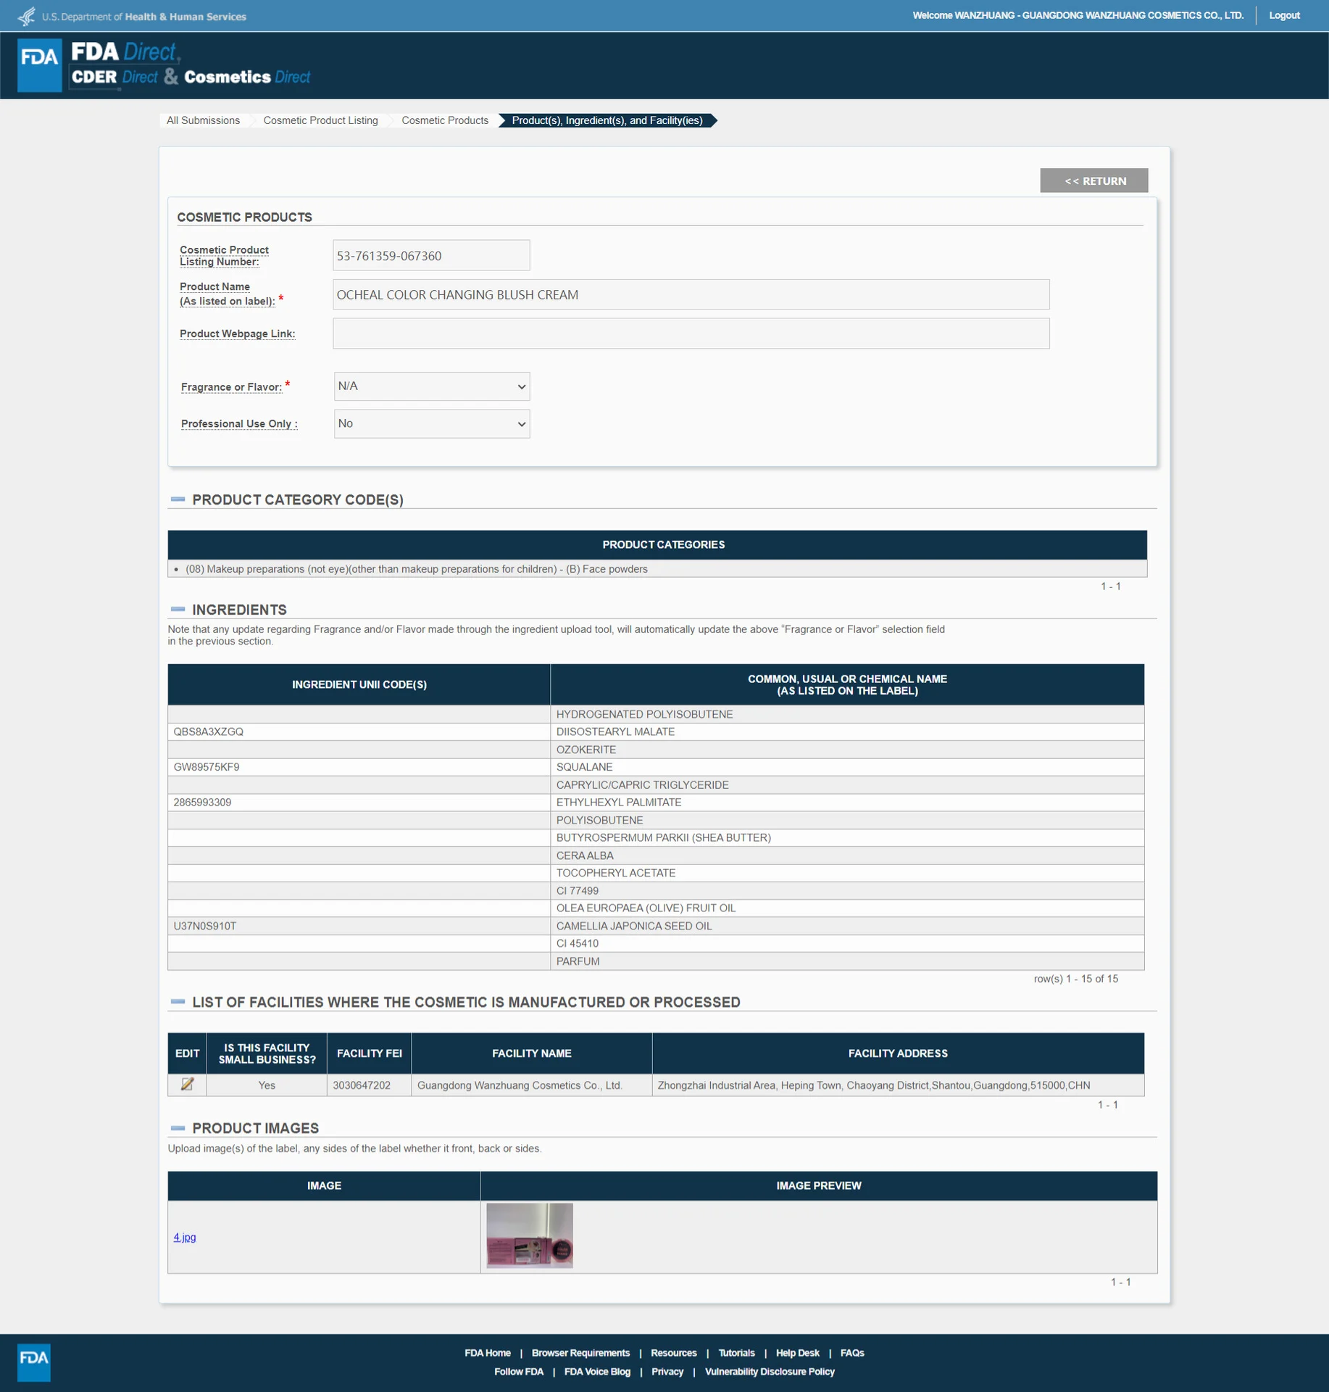Open FAQs footer link
Image resolution: width=1329 pixels, height=1392 pixels.
point(852,1353)
